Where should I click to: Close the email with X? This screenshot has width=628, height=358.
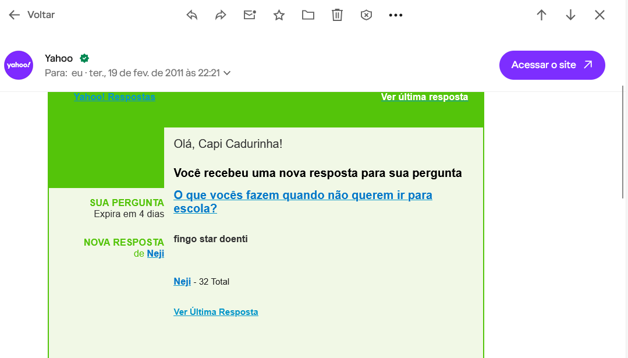(599, 15)
